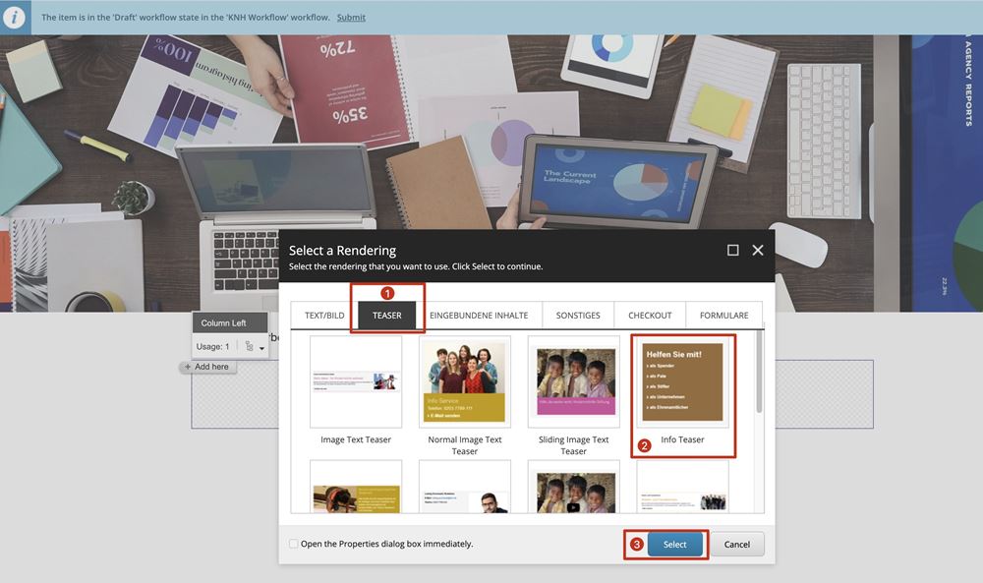983x583 pixels.
Task: Click the info icon in the workflow notification bar
Action: (15, 18)
